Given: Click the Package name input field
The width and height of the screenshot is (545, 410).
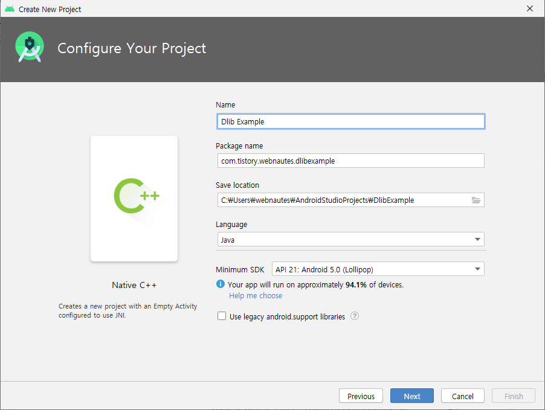Looking at the screenshot, I should (350, 161).
